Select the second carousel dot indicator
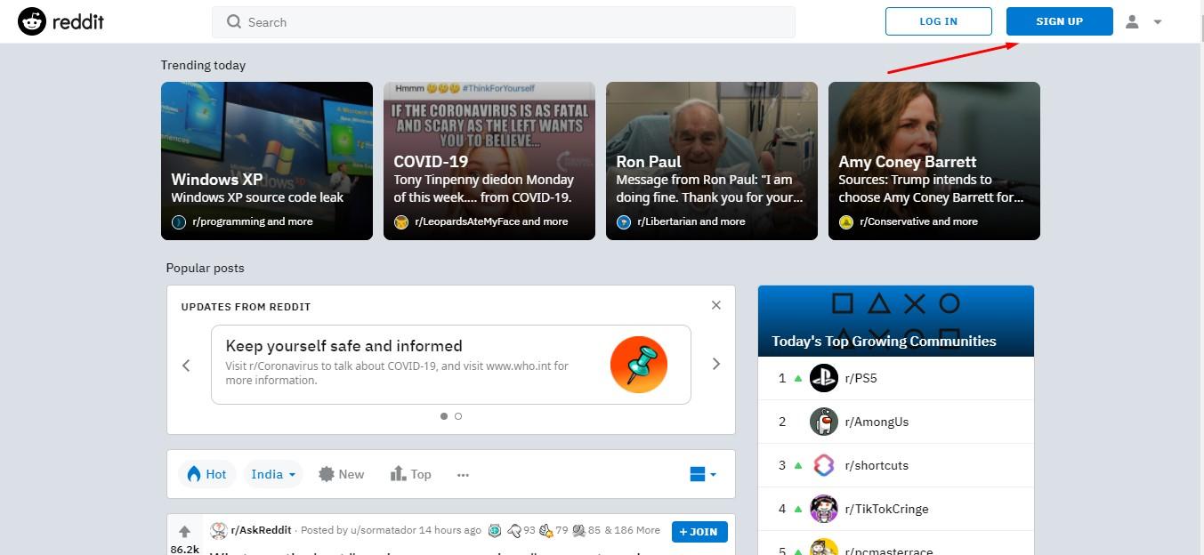1204x555 pixels. point(458,416)
